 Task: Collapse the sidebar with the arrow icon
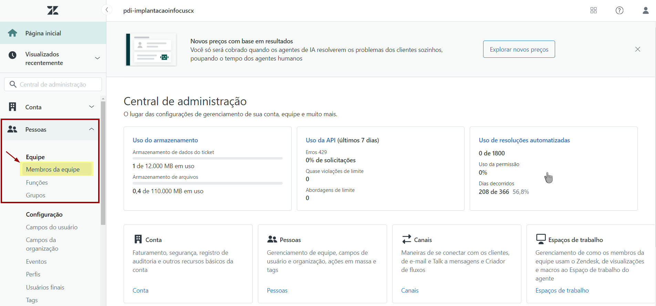(x=107, y=10)
